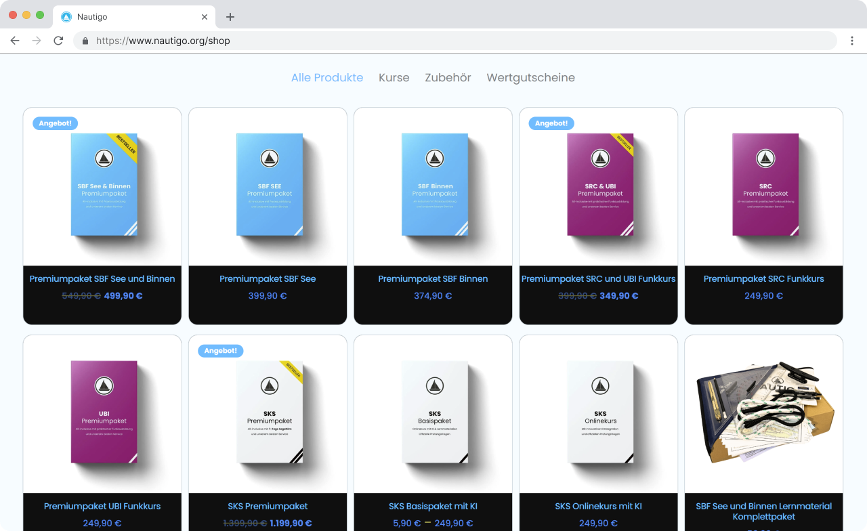Open a new browser tab

(230, 17)
